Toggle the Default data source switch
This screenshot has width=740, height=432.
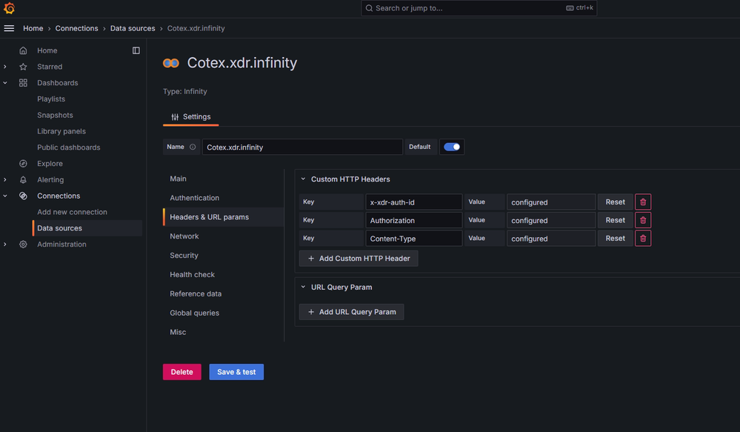click(x=451, y=147)
